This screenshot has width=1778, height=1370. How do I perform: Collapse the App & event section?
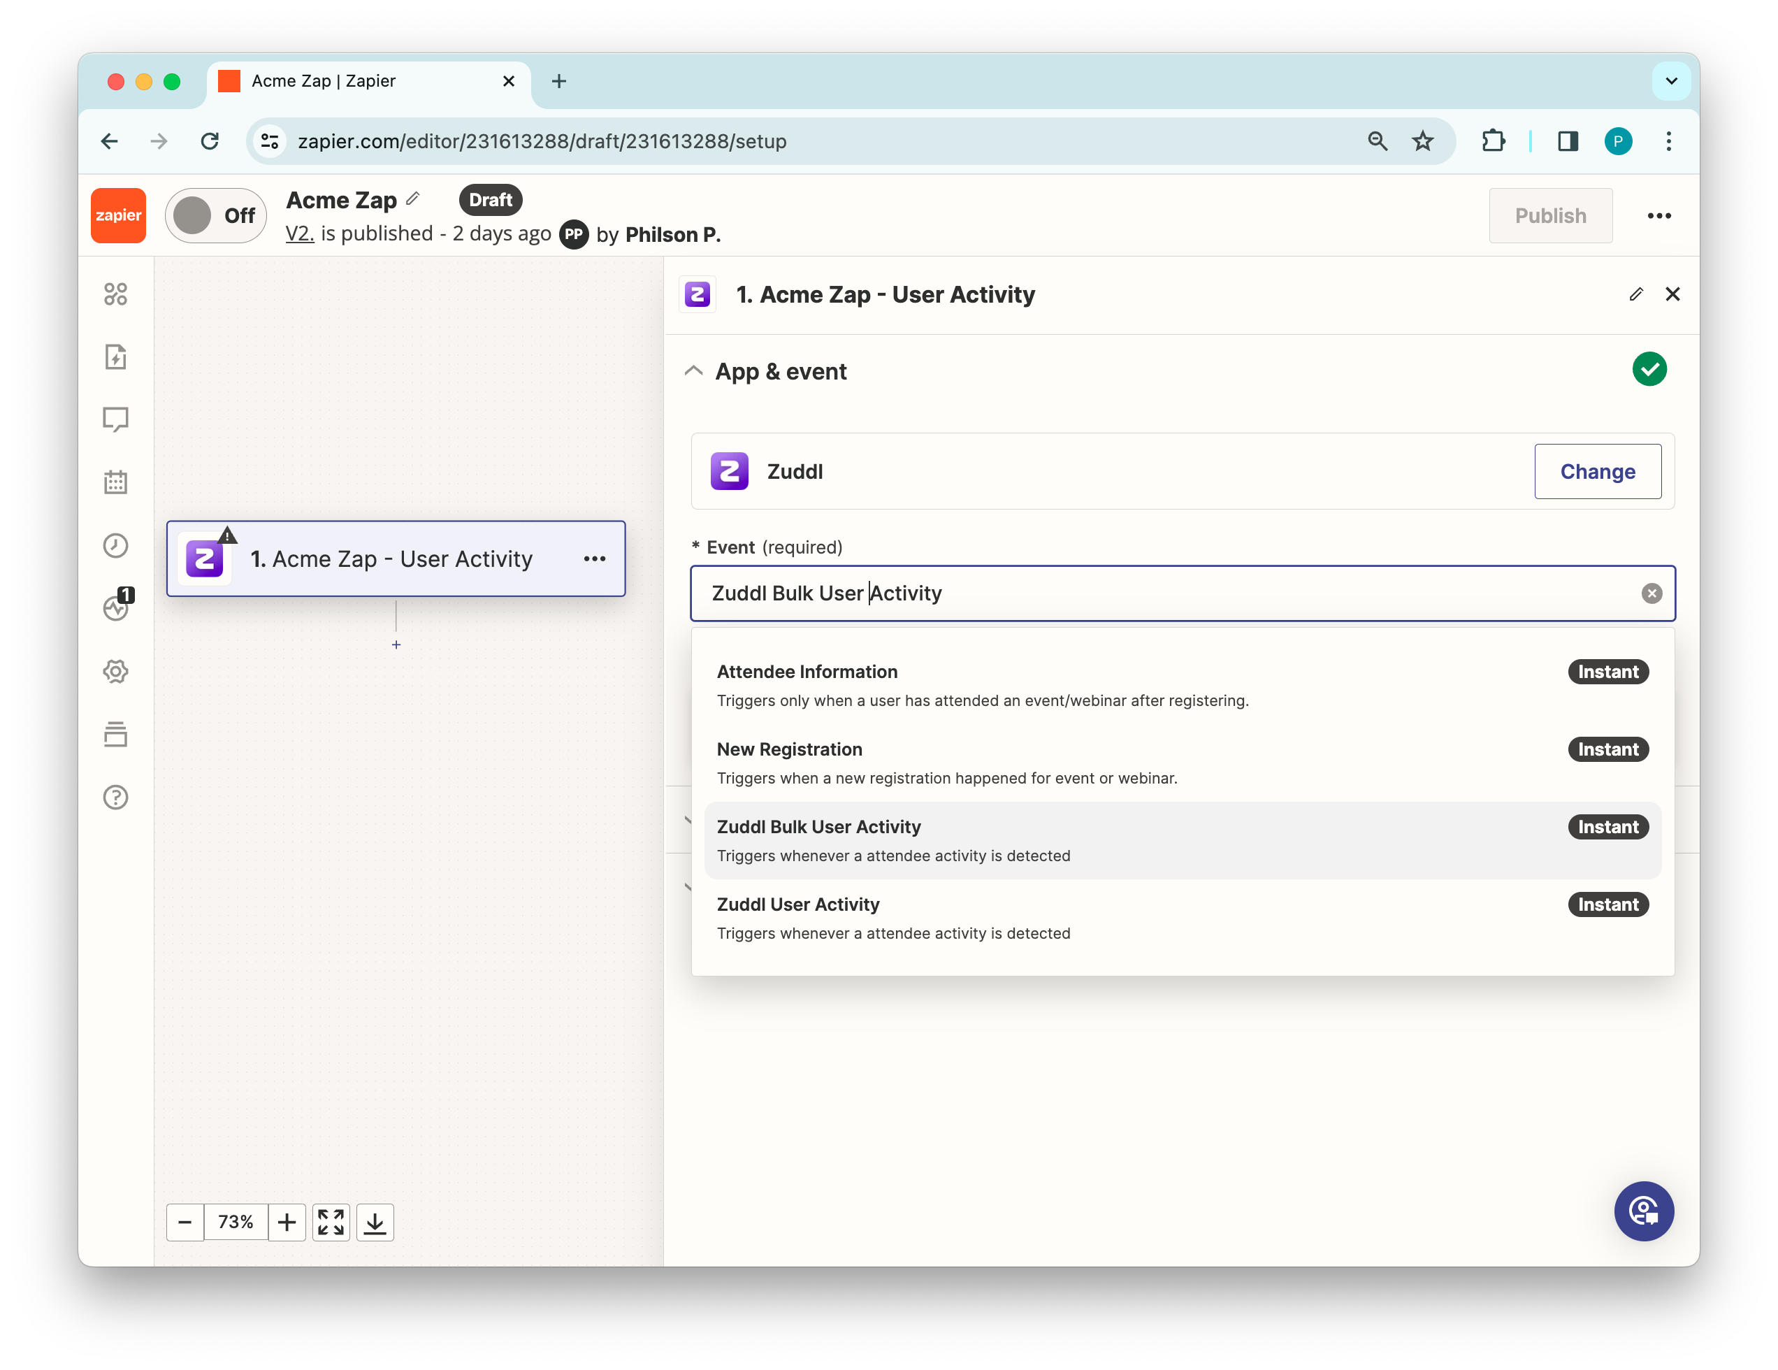(693, 371)
